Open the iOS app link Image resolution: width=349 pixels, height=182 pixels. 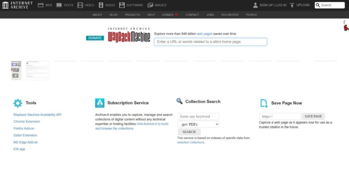pos(19,149)
